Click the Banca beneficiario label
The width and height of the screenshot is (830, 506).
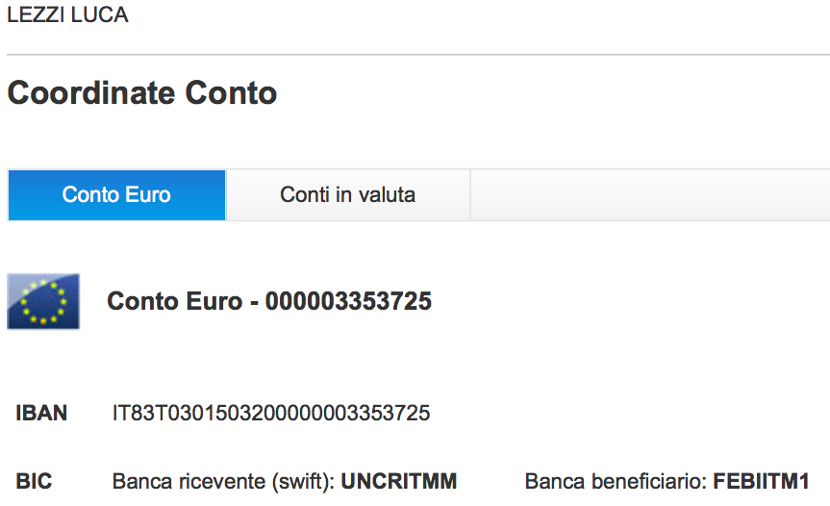(x=616, y=482)
